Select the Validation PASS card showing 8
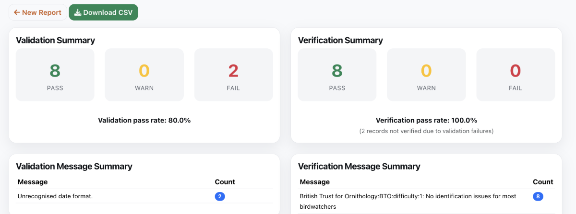This screenshot has width=576, height=214. 55,75
